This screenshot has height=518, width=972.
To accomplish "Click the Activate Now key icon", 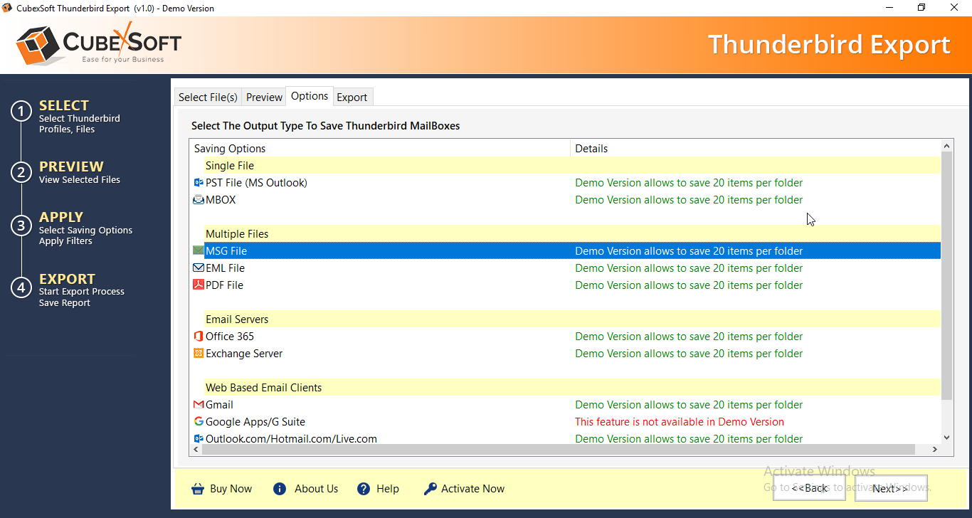I will (430, 489).
